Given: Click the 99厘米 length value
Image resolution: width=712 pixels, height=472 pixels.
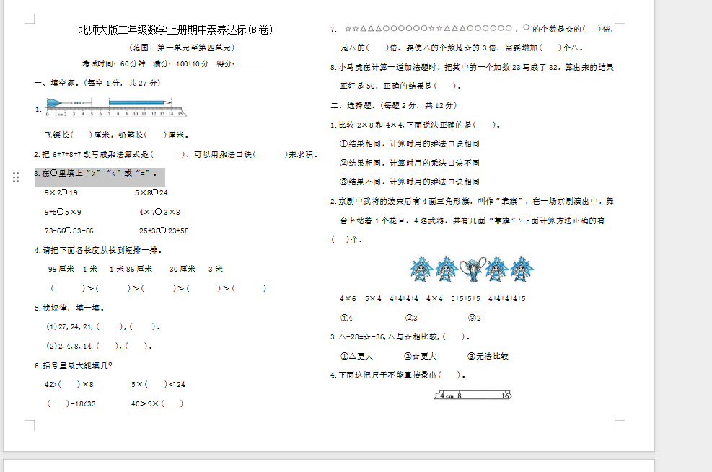Looking at the screenshot, I should coord(61,269).
